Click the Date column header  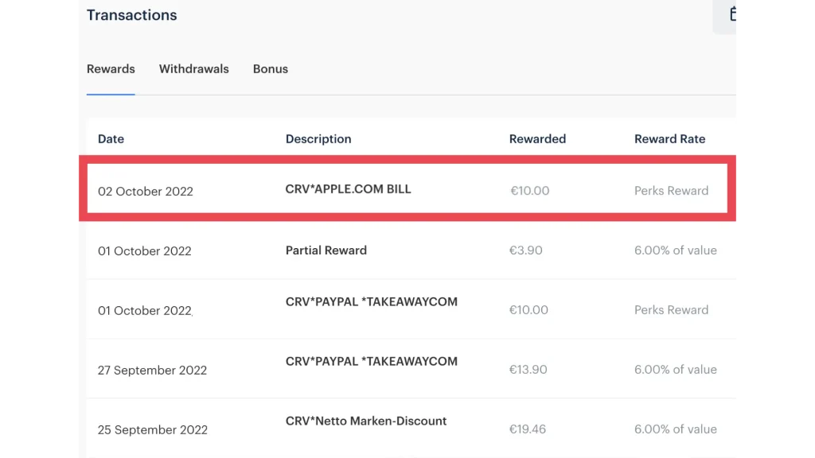111,139
